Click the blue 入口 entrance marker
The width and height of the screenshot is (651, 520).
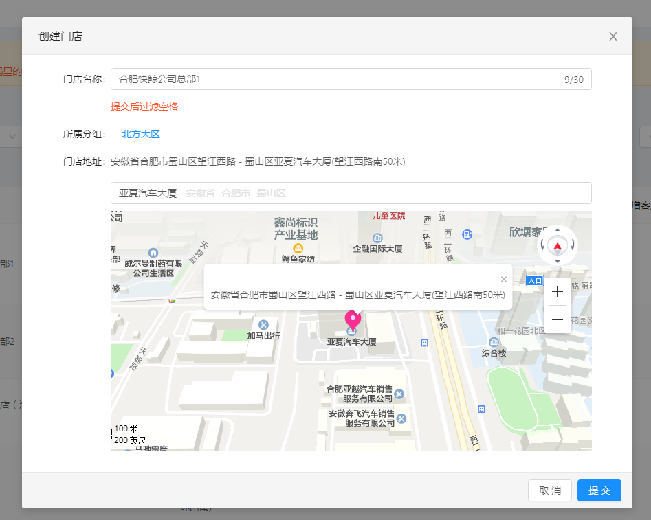(535, 281)
